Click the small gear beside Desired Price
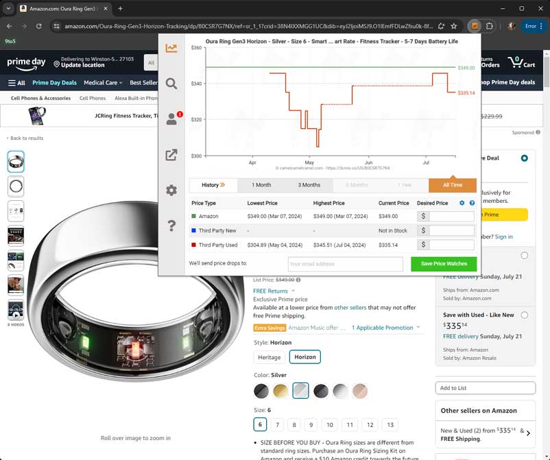 462,204
